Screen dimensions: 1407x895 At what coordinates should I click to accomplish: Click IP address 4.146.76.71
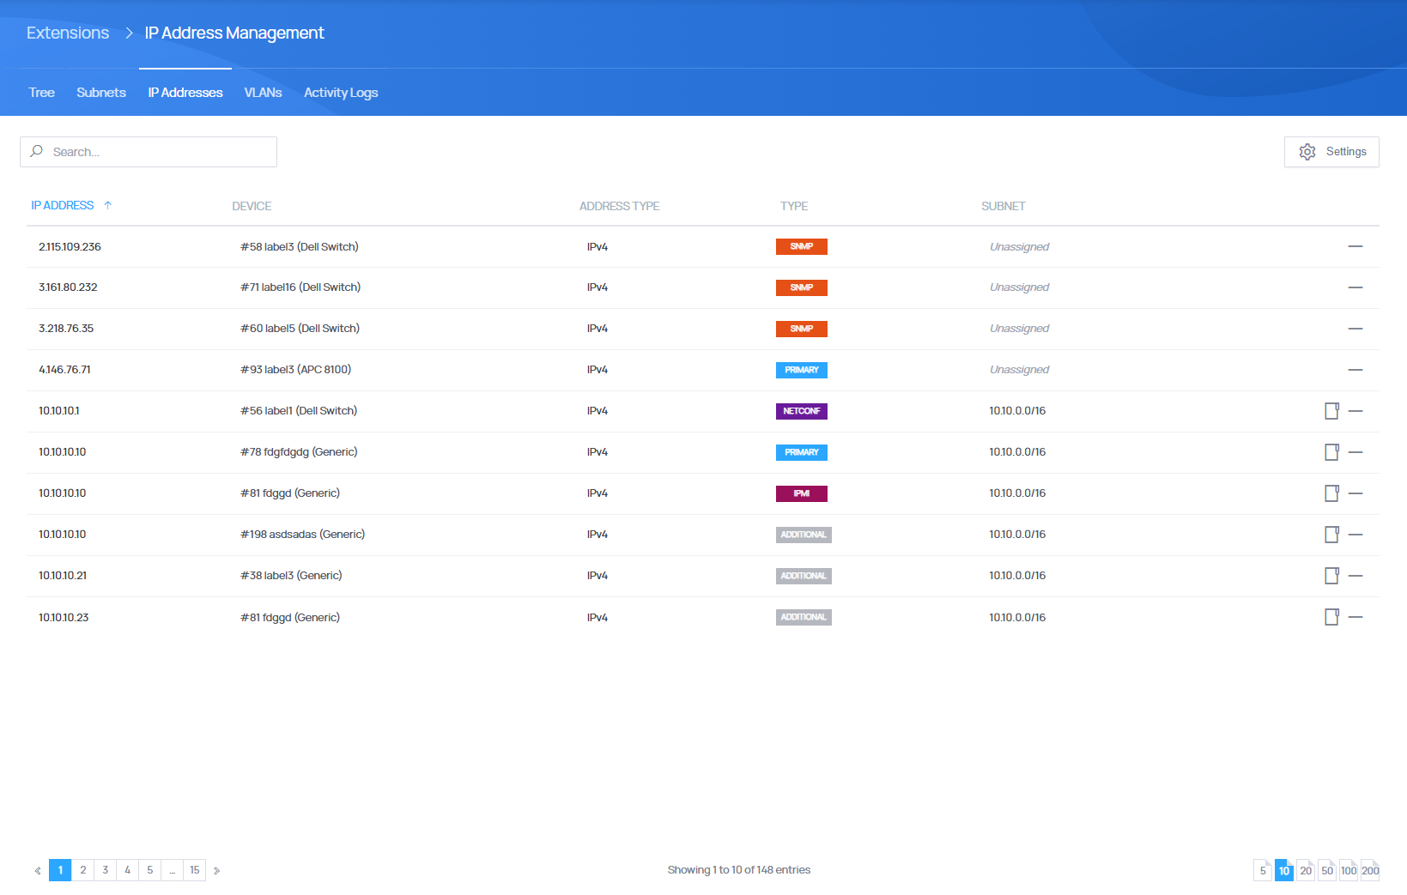pyautogui.click(x=64, y=370)
